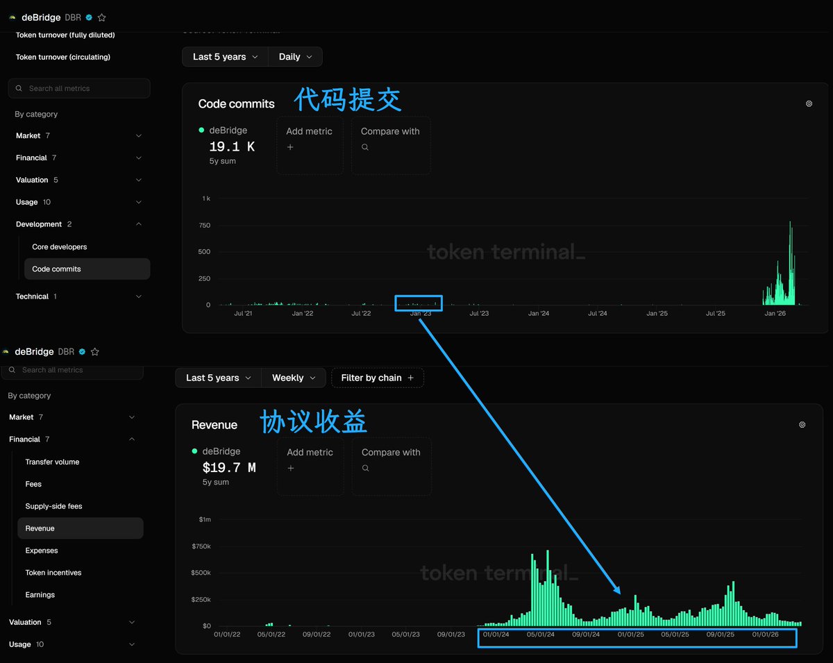Focus Search all metrics field in Revenue view

tap(72, 370)
